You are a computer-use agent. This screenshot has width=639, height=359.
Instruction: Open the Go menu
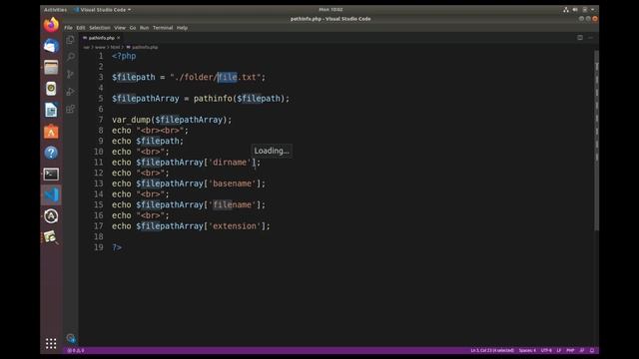click(133, 28)
